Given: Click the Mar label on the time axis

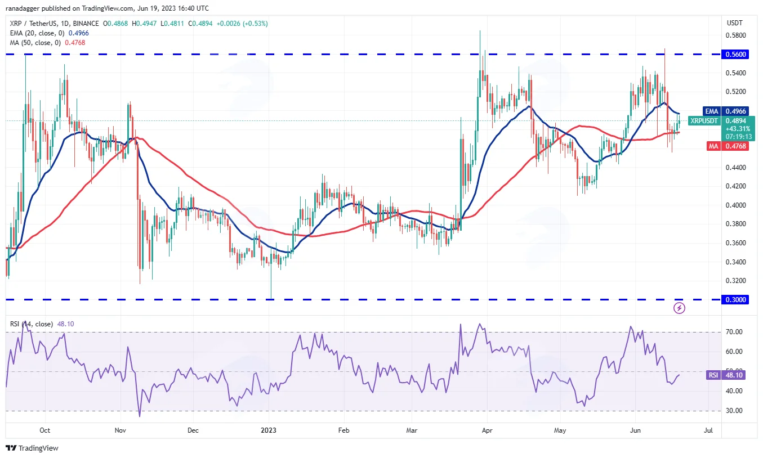Looking at the screenshot, I should coord(412,430).
